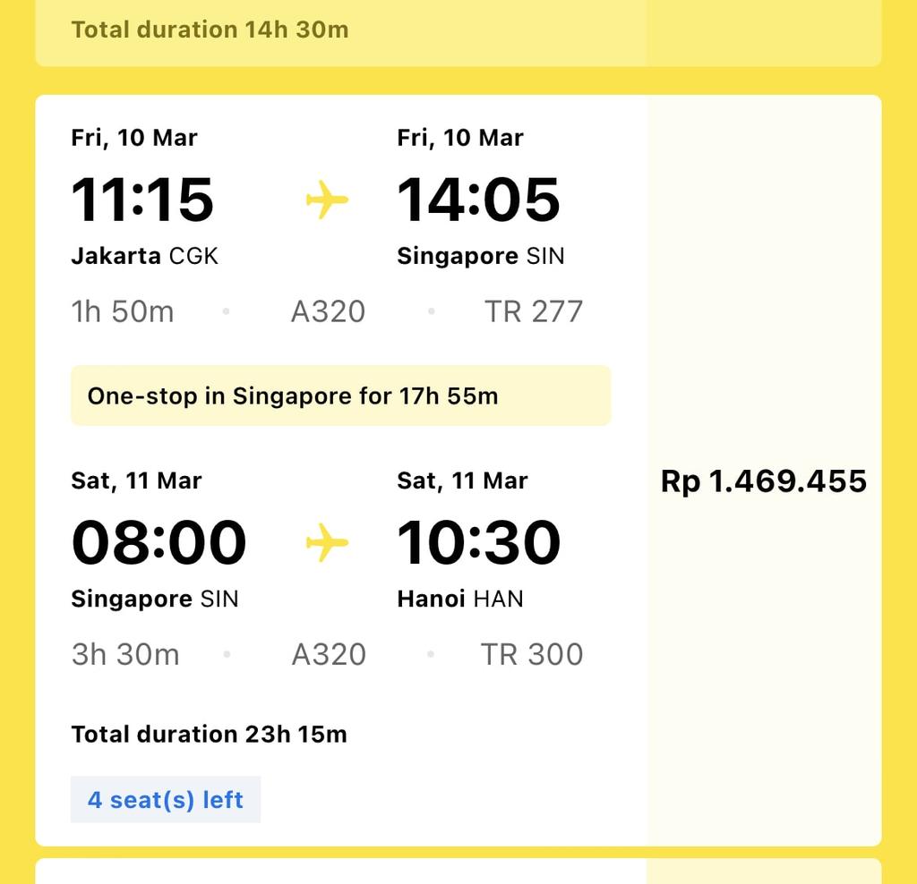Tap the Hanoi HAN airport label
917x884 pixels.
click(x=460, y=599)
